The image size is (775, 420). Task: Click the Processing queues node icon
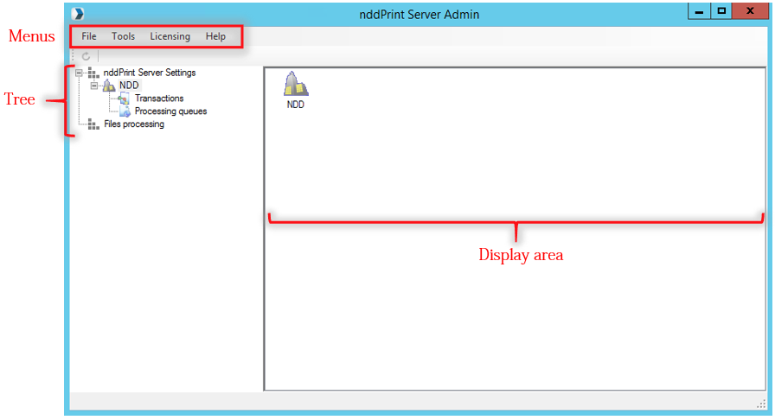124,111
